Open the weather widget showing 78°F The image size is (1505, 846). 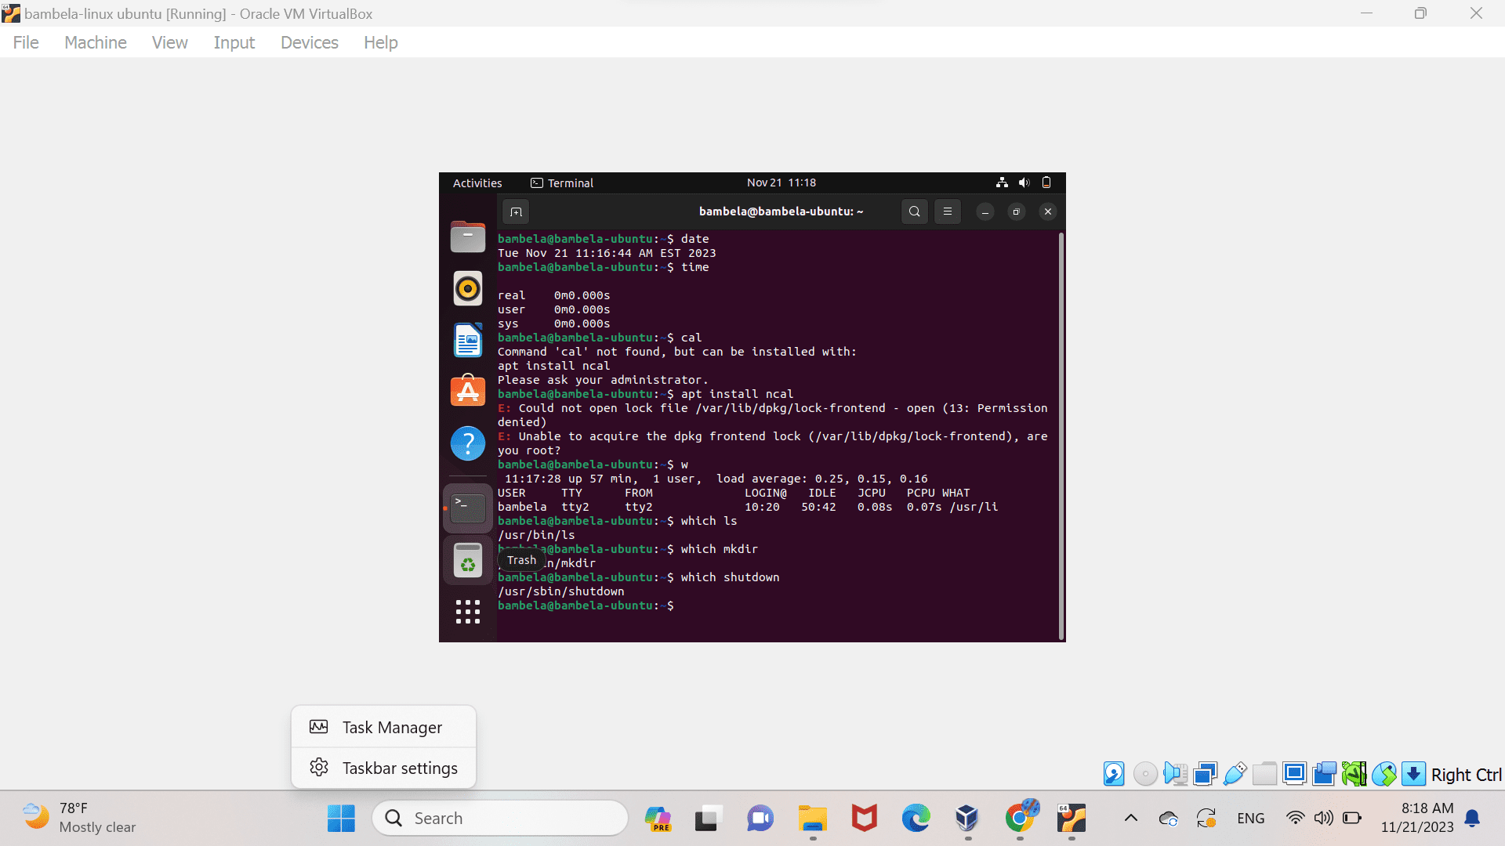click(x=78, y=818)
